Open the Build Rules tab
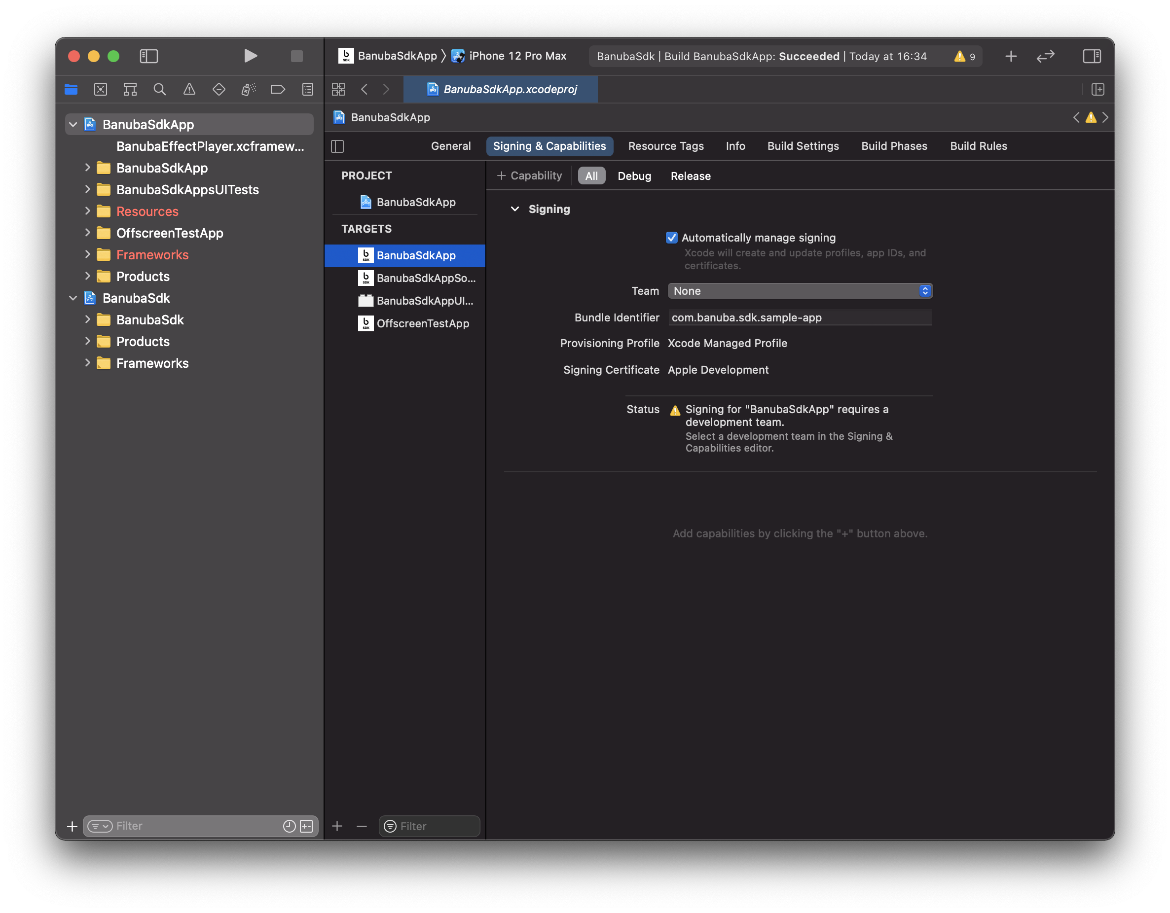The width and height of the screenshot is (1170, 913). click(978, 146)
